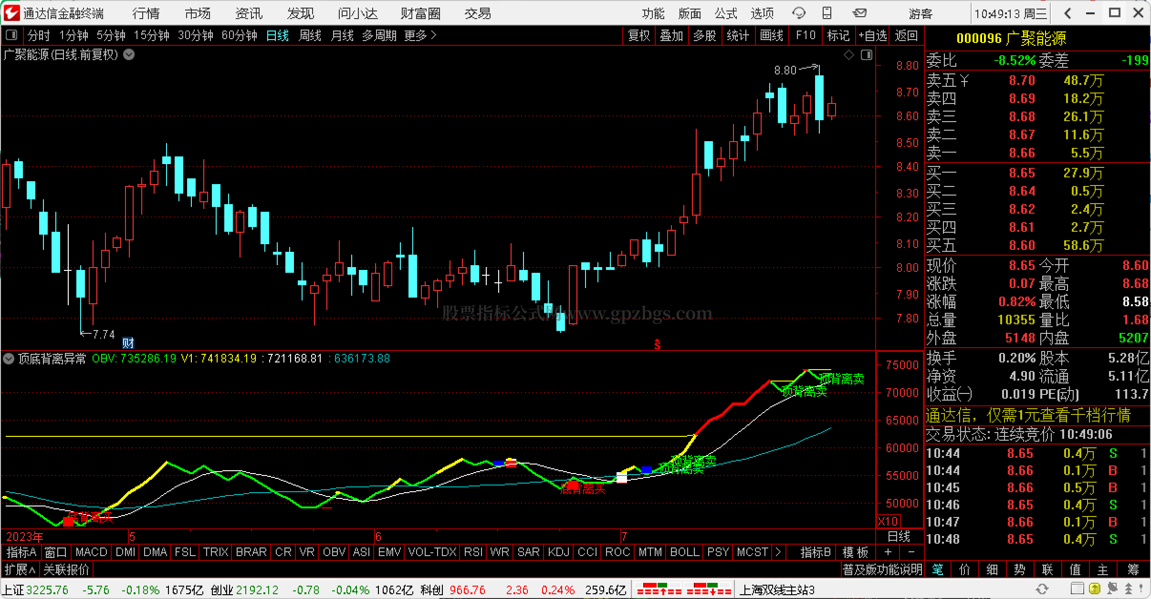
Task: Open the 行情 menu
Action: pyautogui.click(x=146, y=13)
